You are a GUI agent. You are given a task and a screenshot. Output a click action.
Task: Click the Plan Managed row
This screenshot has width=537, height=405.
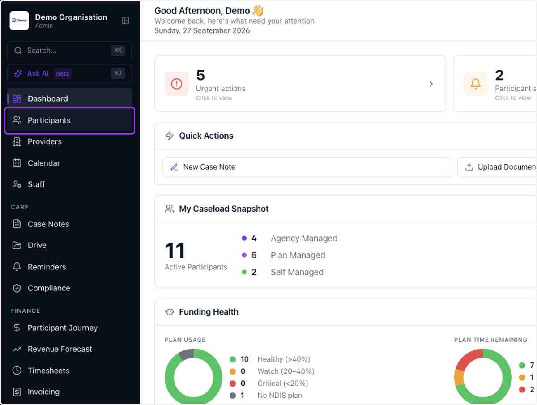[x=283, y=256]
